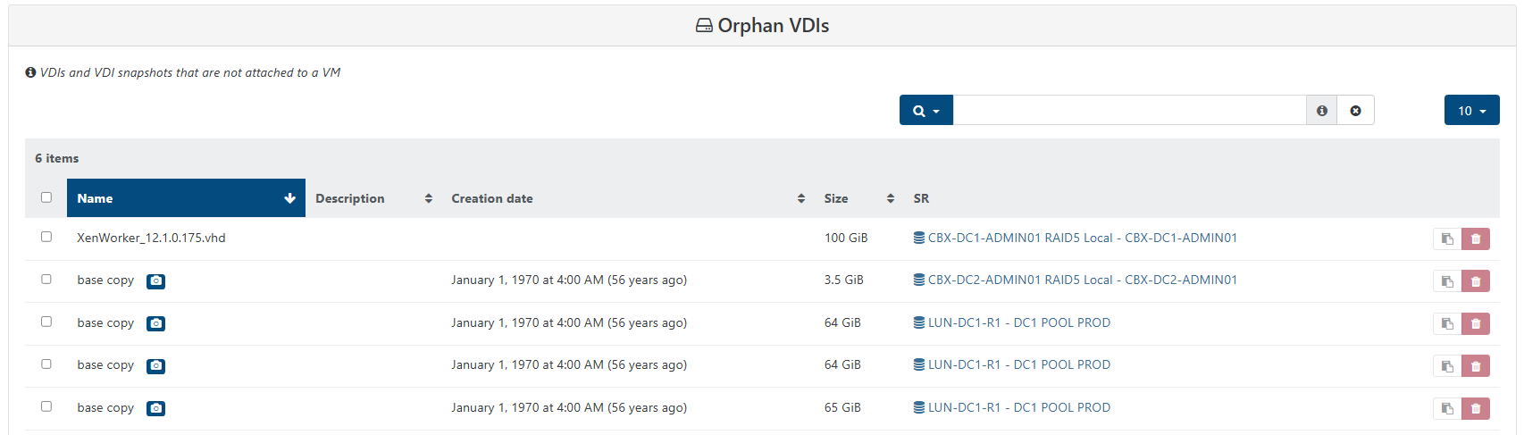Sort by the Name column header
1524x435 pixels.
(185, 198)
